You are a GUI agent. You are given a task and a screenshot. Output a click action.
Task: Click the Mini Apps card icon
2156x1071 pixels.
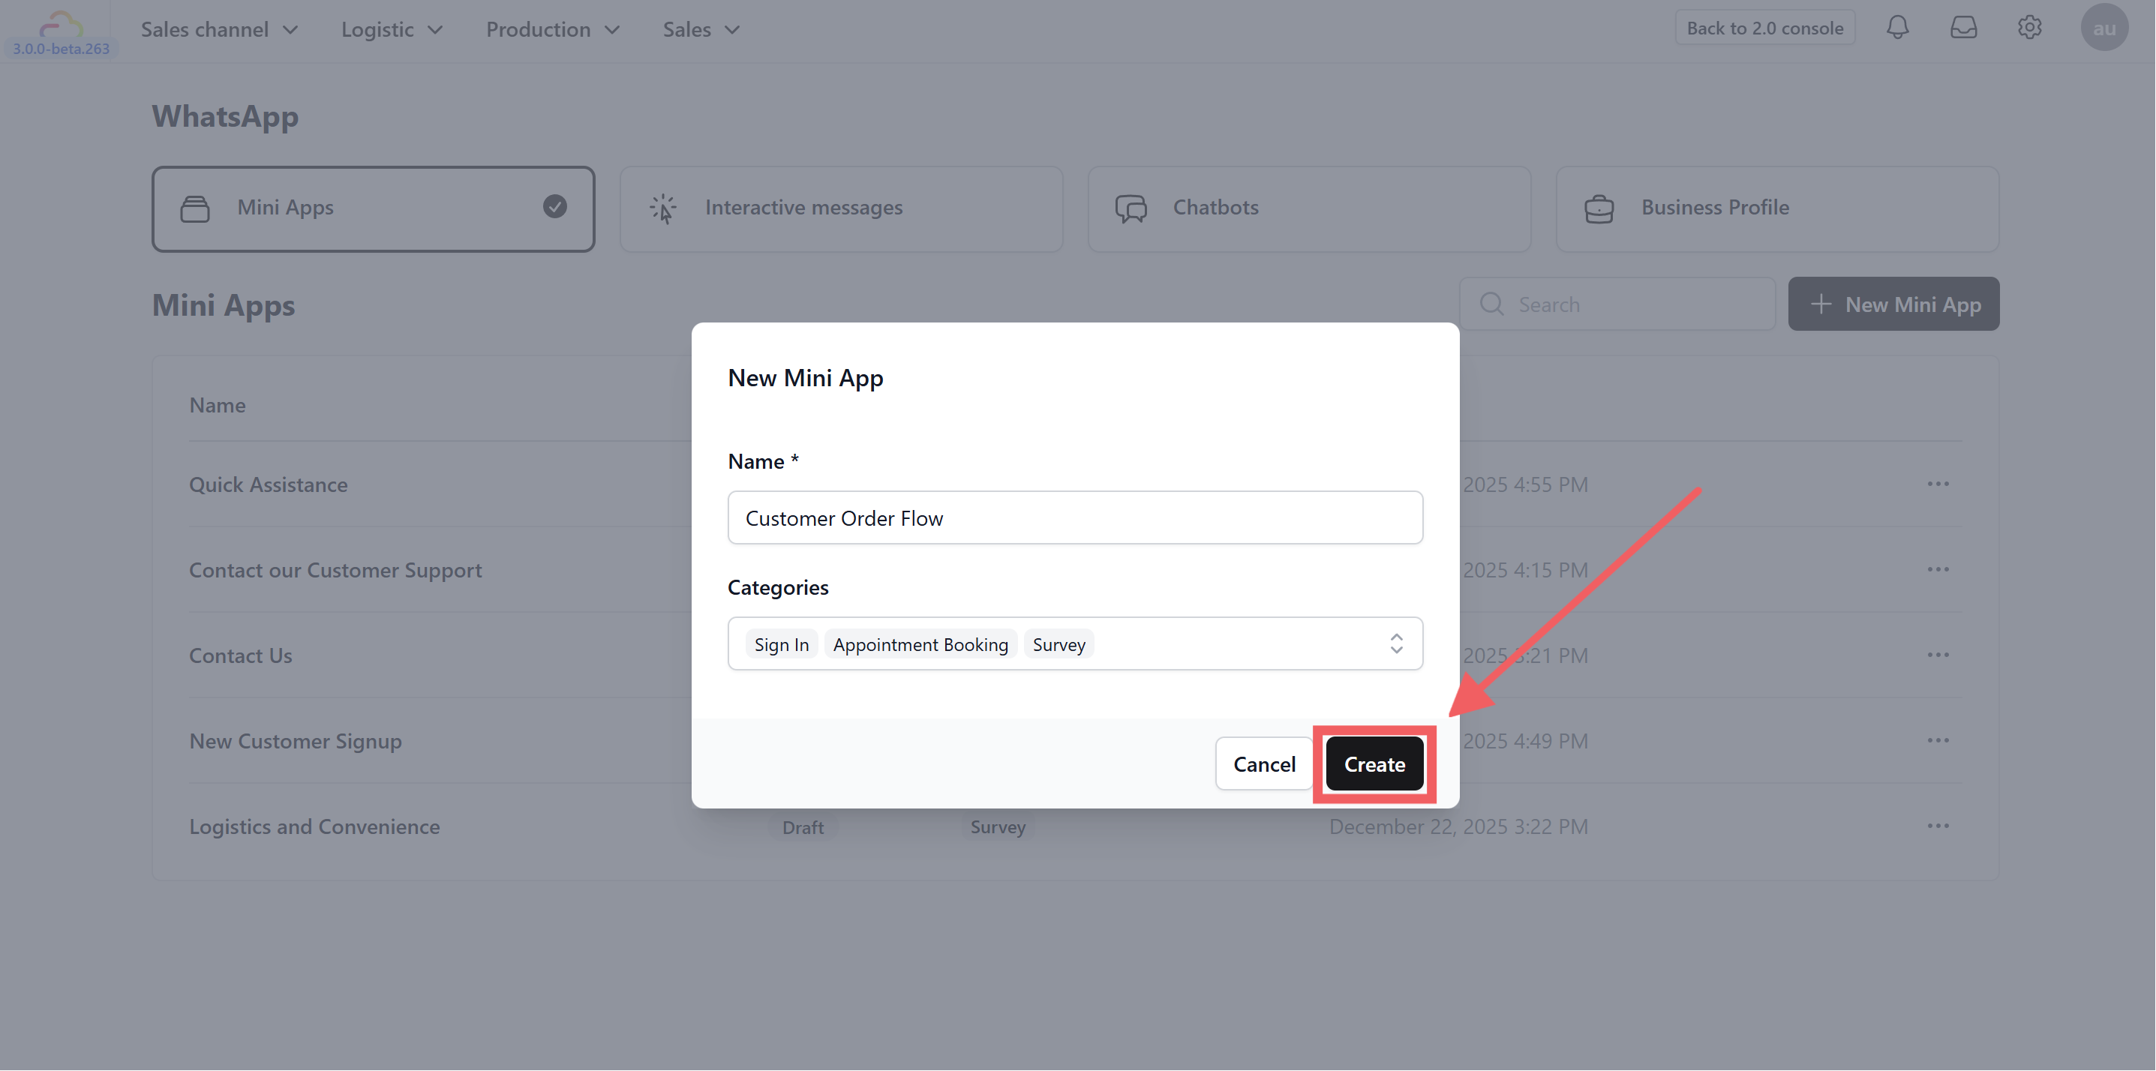[x=195, y=208]
